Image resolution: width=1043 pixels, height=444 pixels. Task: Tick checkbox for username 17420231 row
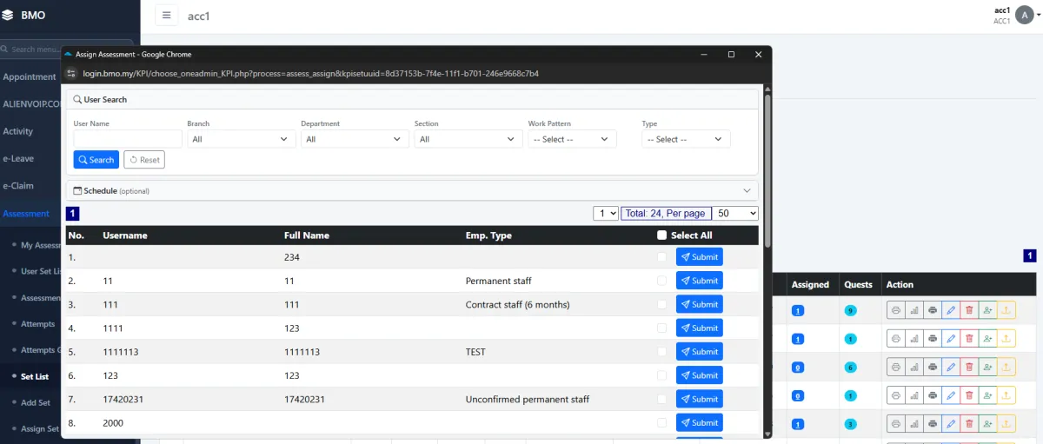(x=662, y=399)
